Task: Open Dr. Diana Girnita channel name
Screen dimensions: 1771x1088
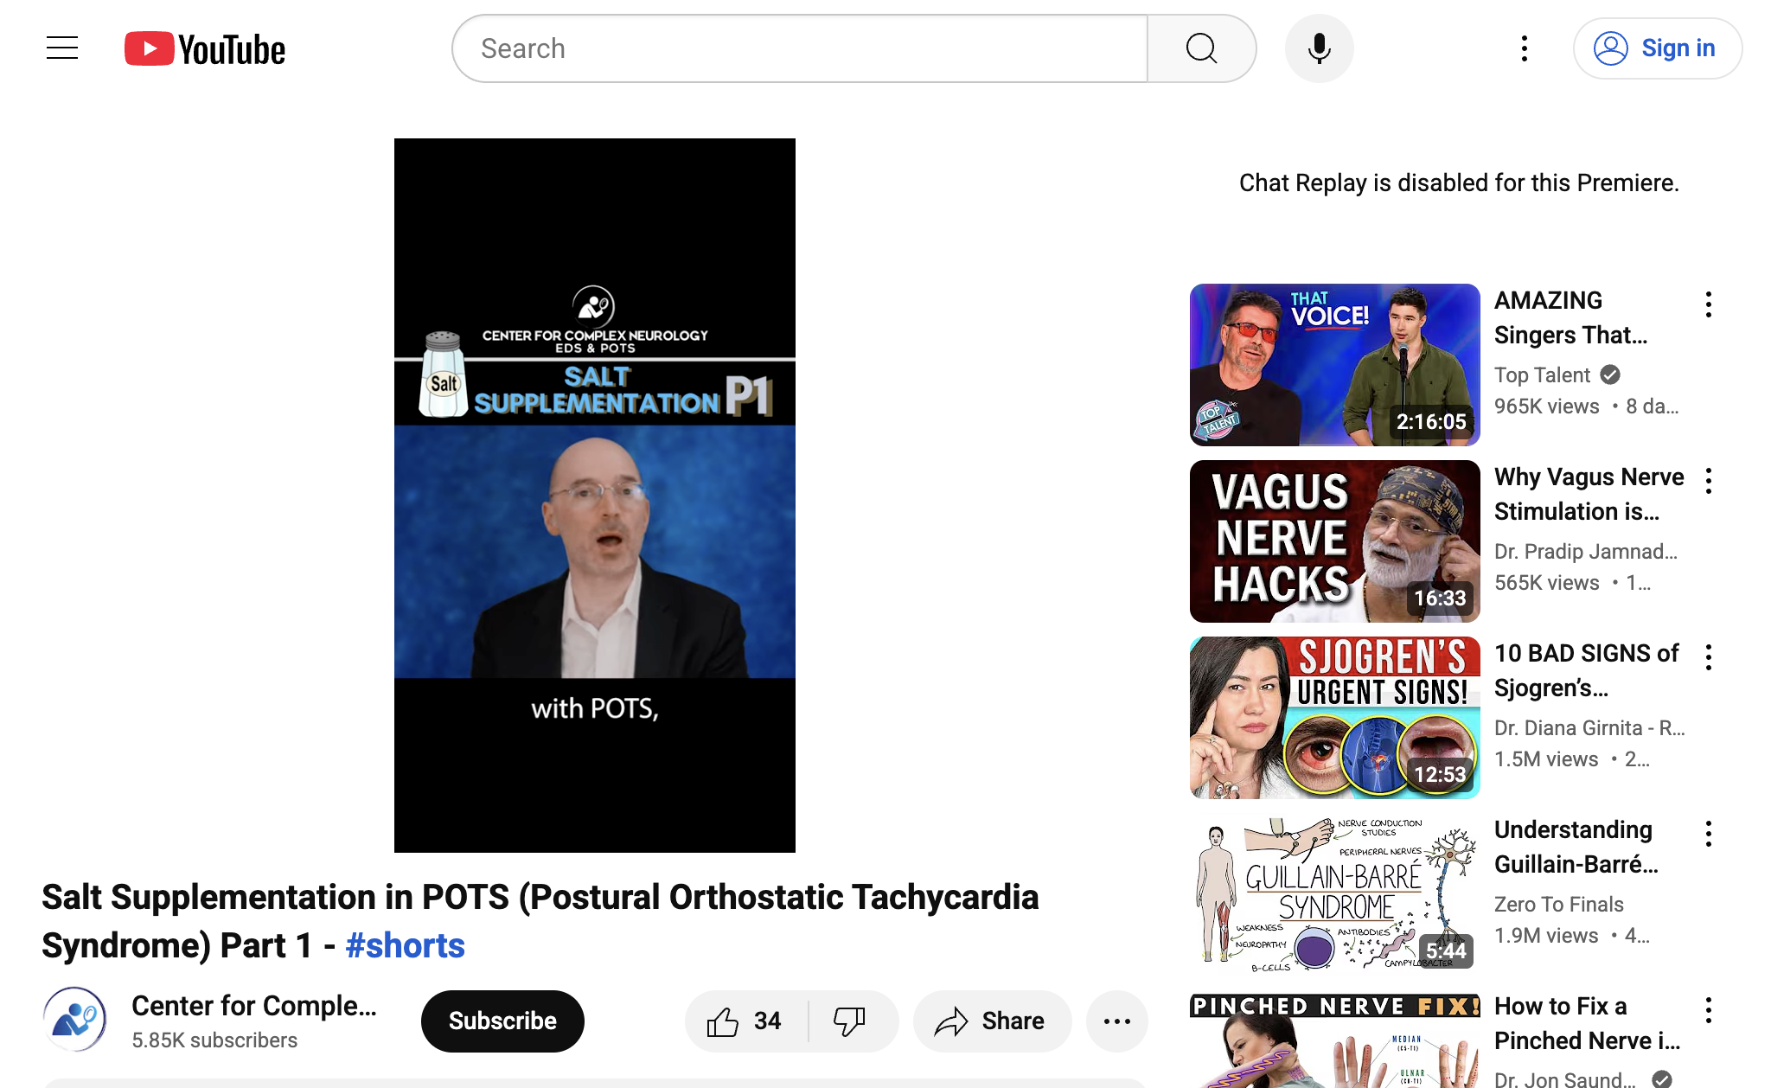Action: tap(1589, 727)
